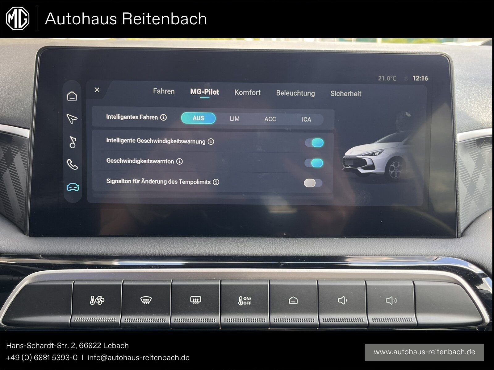Disable Intelligente Geschwindigkeitswarnung toggle
The width and height of the screenshot is (494, 370).
click(x=314, y=143)
